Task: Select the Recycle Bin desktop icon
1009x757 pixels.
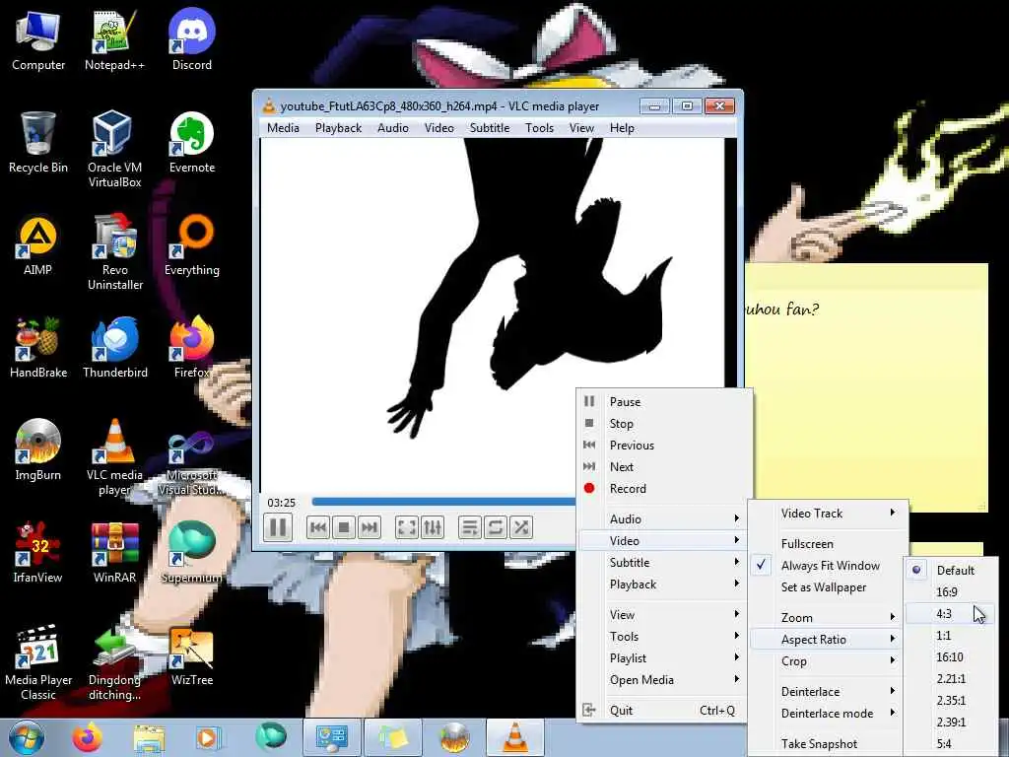Action: pos(38,143)
